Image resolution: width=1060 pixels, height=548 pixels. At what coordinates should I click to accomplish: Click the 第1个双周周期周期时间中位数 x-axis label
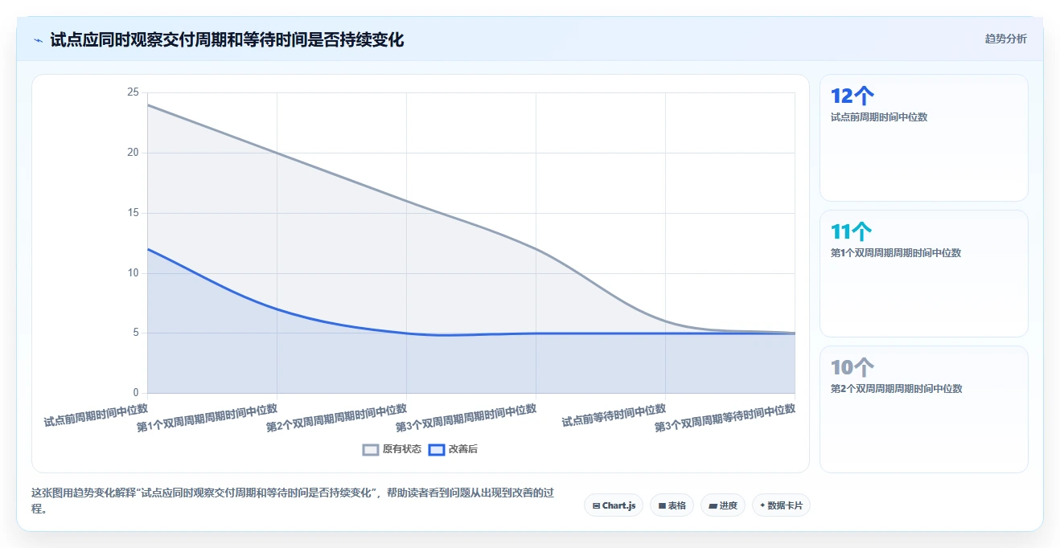click(207, 418)
